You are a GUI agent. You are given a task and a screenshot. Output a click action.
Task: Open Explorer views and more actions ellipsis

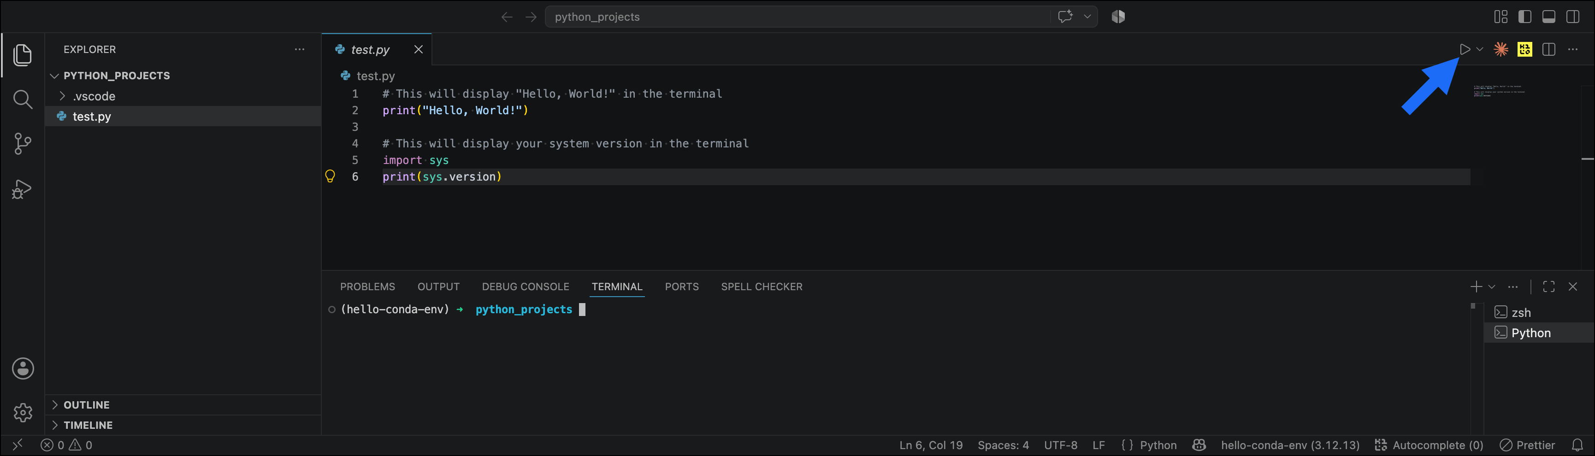(300, 49)
